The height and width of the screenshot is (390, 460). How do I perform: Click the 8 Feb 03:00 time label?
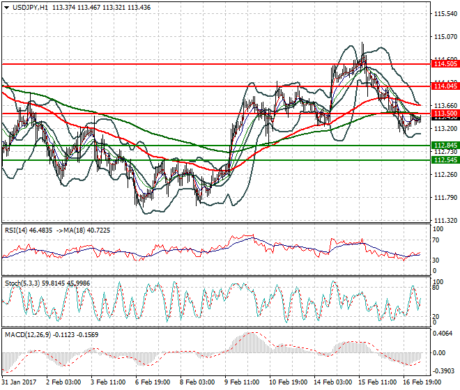[197, 382]
